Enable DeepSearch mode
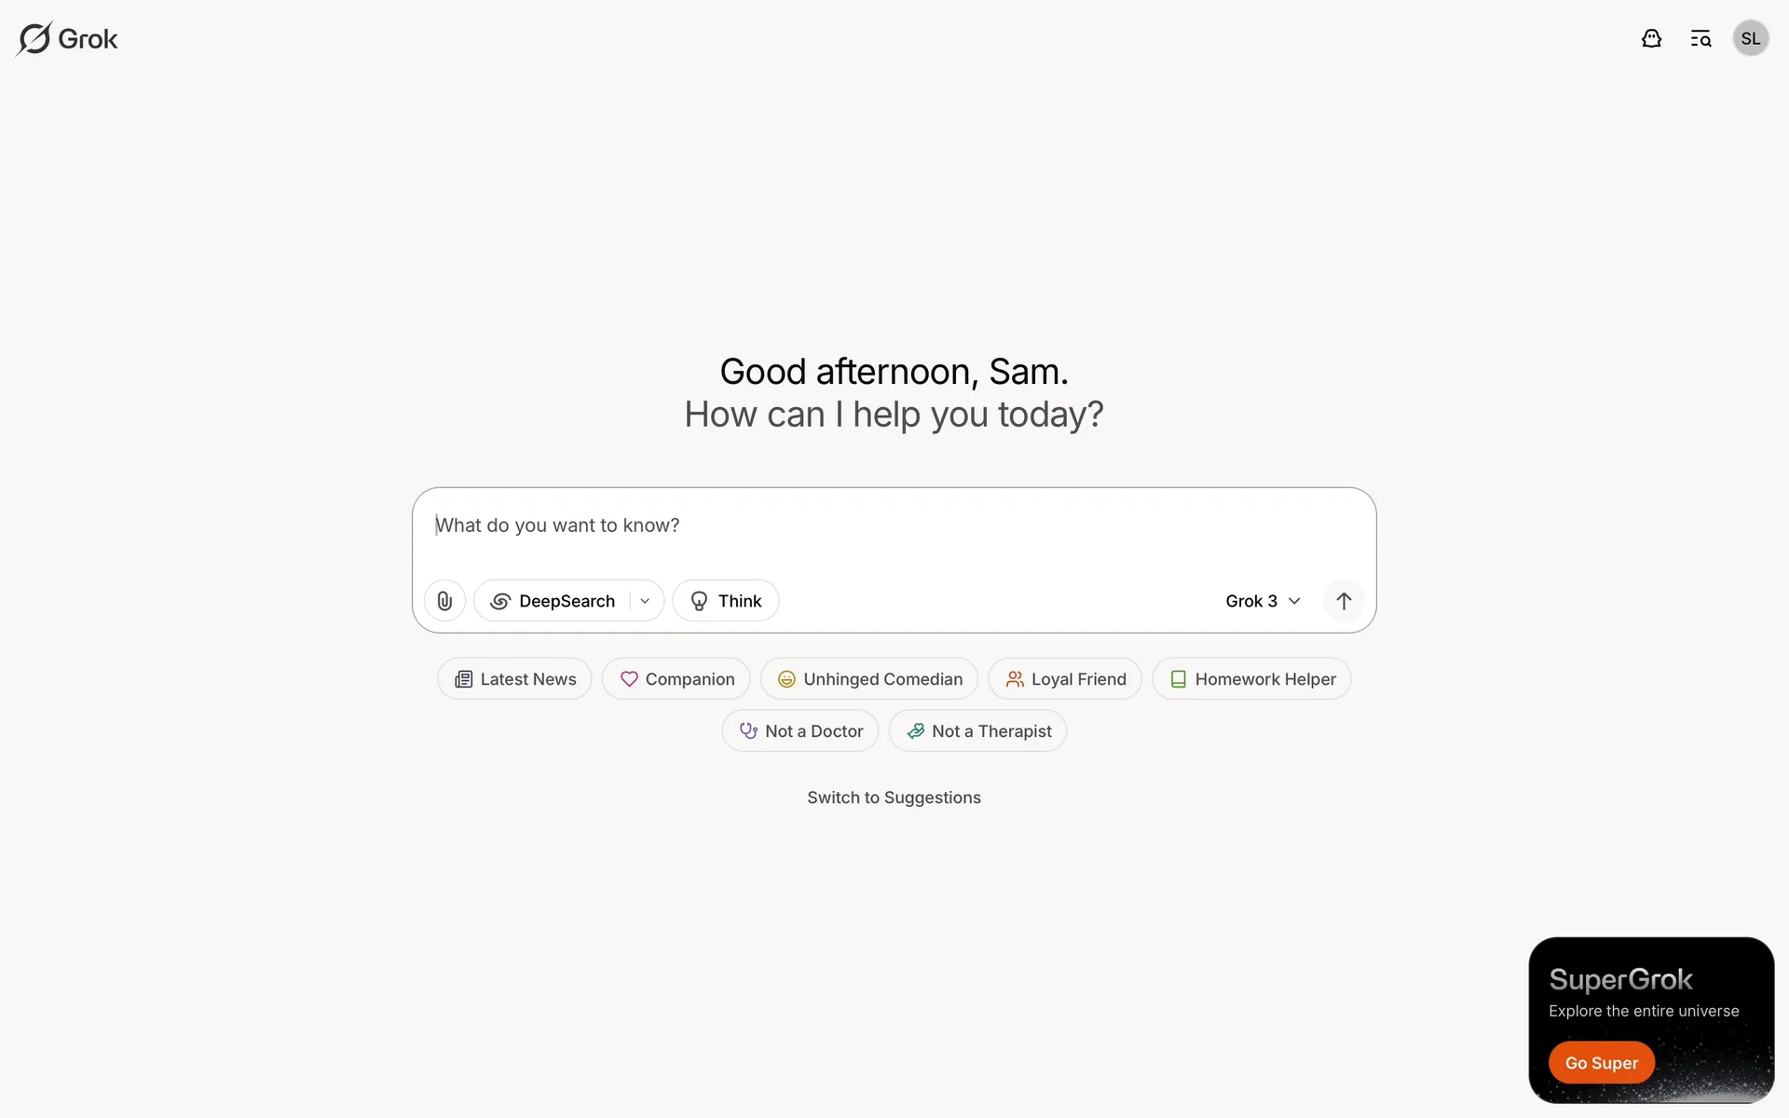Viewport: 1789px width, 1118px height. 555,601
